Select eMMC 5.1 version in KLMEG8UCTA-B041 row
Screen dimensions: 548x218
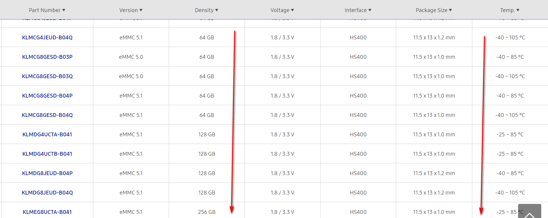pos(131,212)
